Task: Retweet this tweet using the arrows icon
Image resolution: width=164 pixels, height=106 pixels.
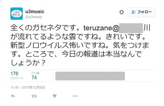Action: pyautogui.click(x=33, y=96)
